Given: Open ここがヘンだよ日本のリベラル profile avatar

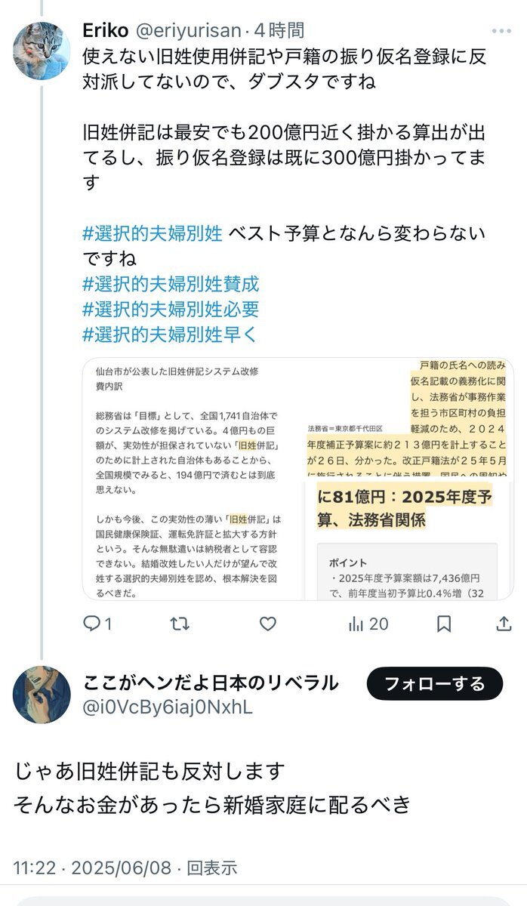Looking at the screenshot, I should click(x=42, y=695).
